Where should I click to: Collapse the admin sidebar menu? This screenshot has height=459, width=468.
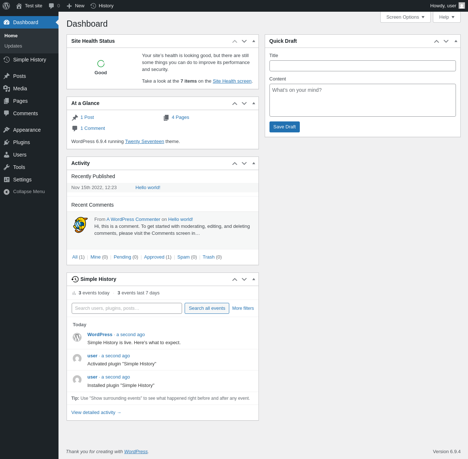(29, 192)
